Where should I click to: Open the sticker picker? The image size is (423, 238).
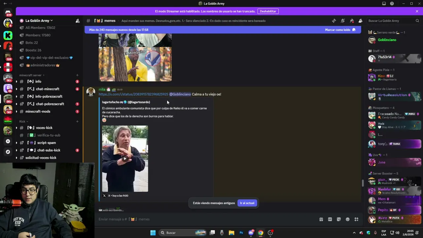[339, 219]
